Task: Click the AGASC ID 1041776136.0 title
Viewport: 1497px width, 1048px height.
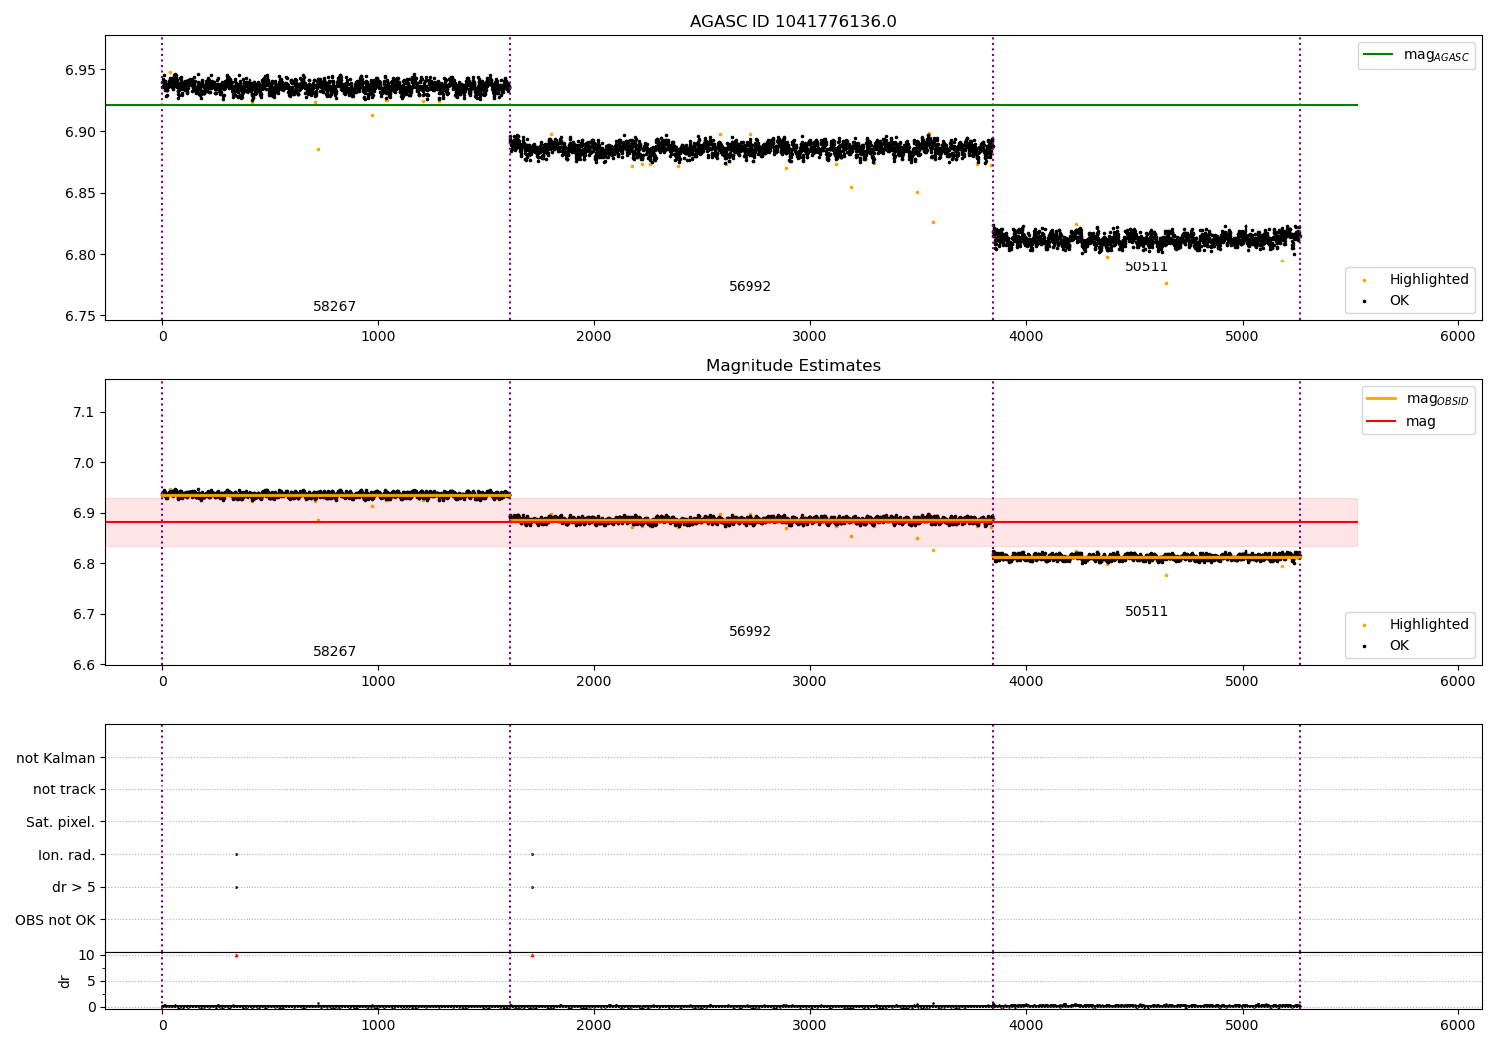Action: [x=793, y=22]
